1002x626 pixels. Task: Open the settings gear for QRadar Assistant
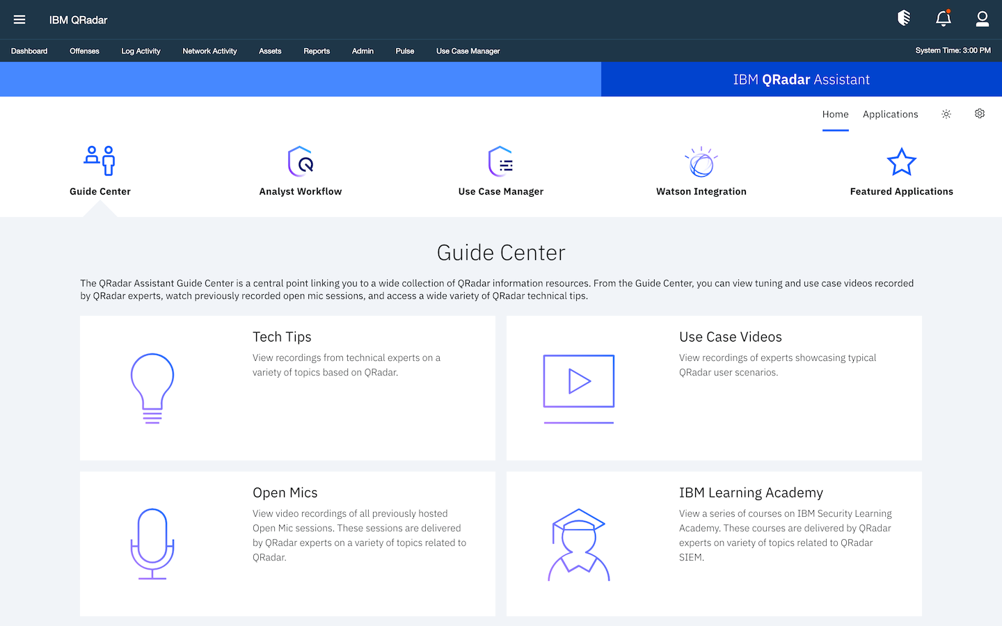tap(979, 113)
